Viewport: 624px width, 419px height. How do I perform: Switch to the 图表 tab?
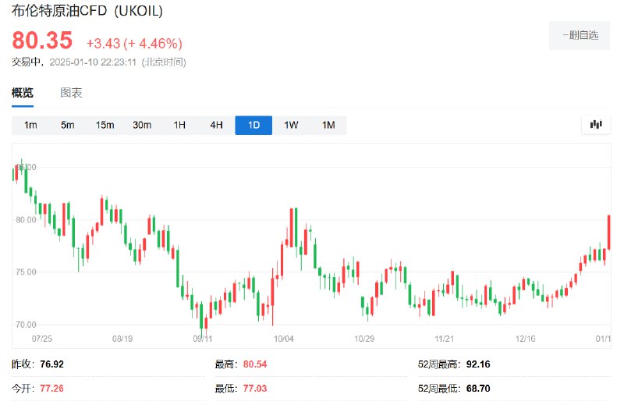tap(71, 93)
